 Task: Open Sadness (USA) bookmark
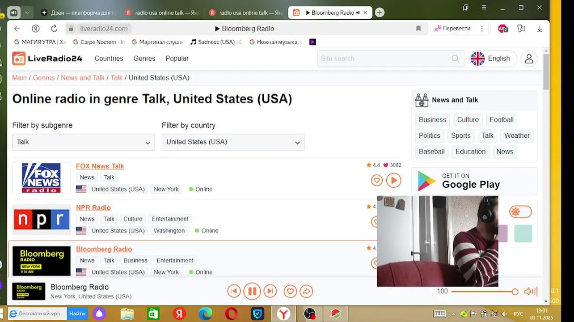point(216,42)
